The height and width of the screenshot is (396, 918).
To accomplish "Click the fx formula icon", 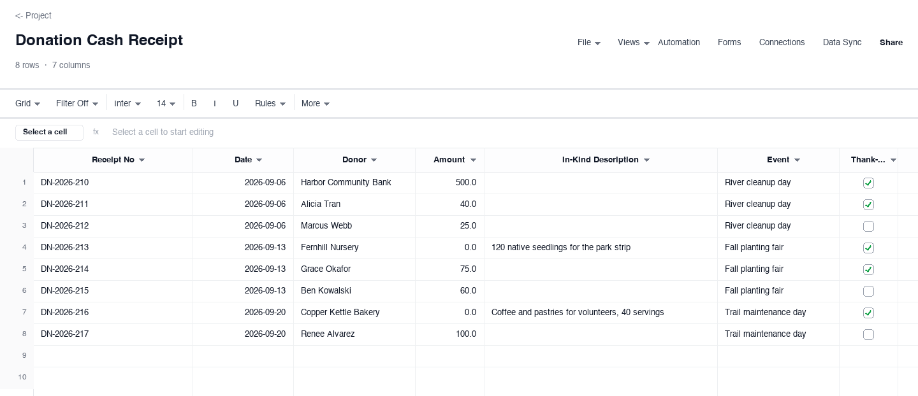I will point(96,132).
